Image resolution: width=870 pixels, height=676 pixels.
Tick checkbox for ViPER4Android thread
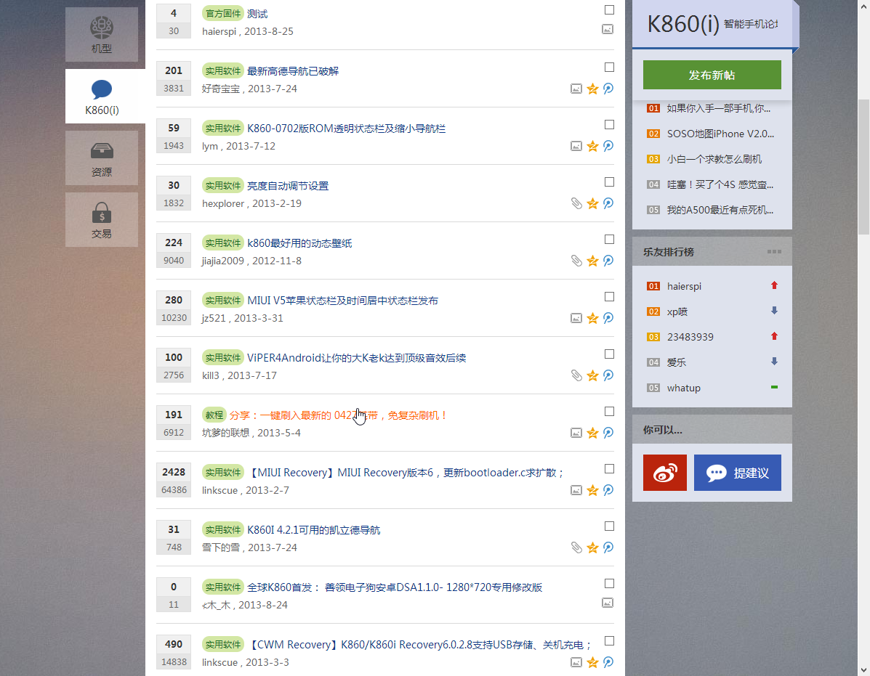(x=609, y=354)
